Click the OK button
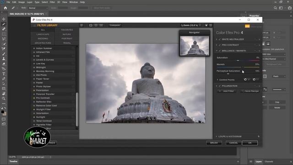The height and width of the screenshot is (165, 293). (x=250, y=143)
